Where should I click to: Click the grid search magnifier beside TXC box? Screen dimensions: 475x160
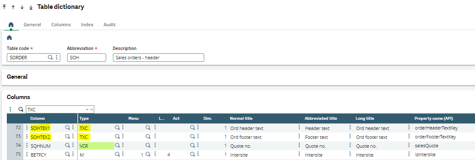21,109
